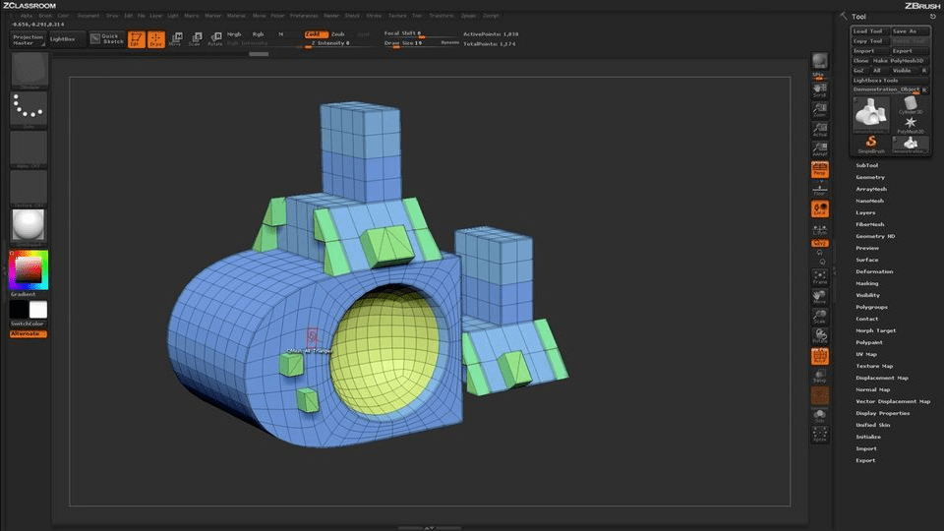Screen dimensions: 944x531
Task: Toggle Perspective (Persp) mode
Action: pyautogui.click(x=819, y=170)
